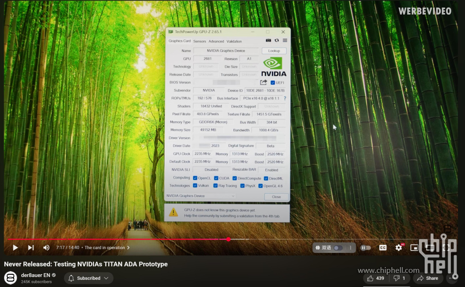Take a GPU-Z screenshot with the camera icon
This screenshot has height=287, width=465.
(269, 41)
